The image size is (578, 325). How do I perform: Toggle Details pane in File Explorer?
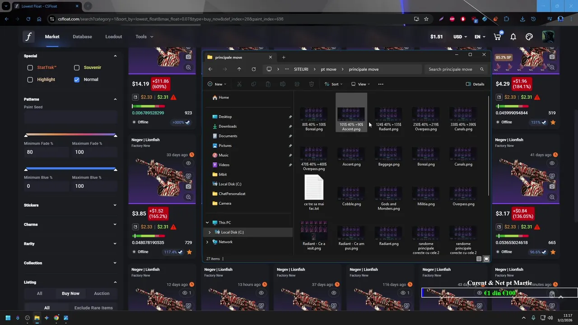(x=475, y=84)
